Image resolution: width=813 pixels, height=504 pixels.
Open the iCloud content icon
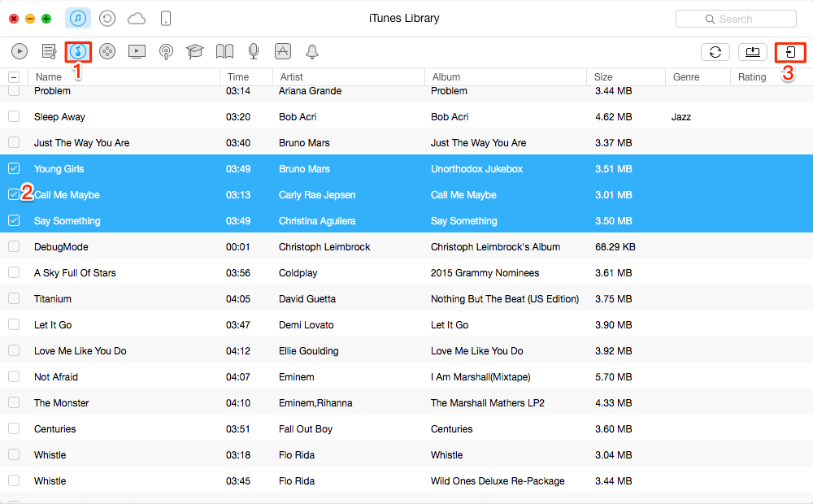tap(137, 20)
